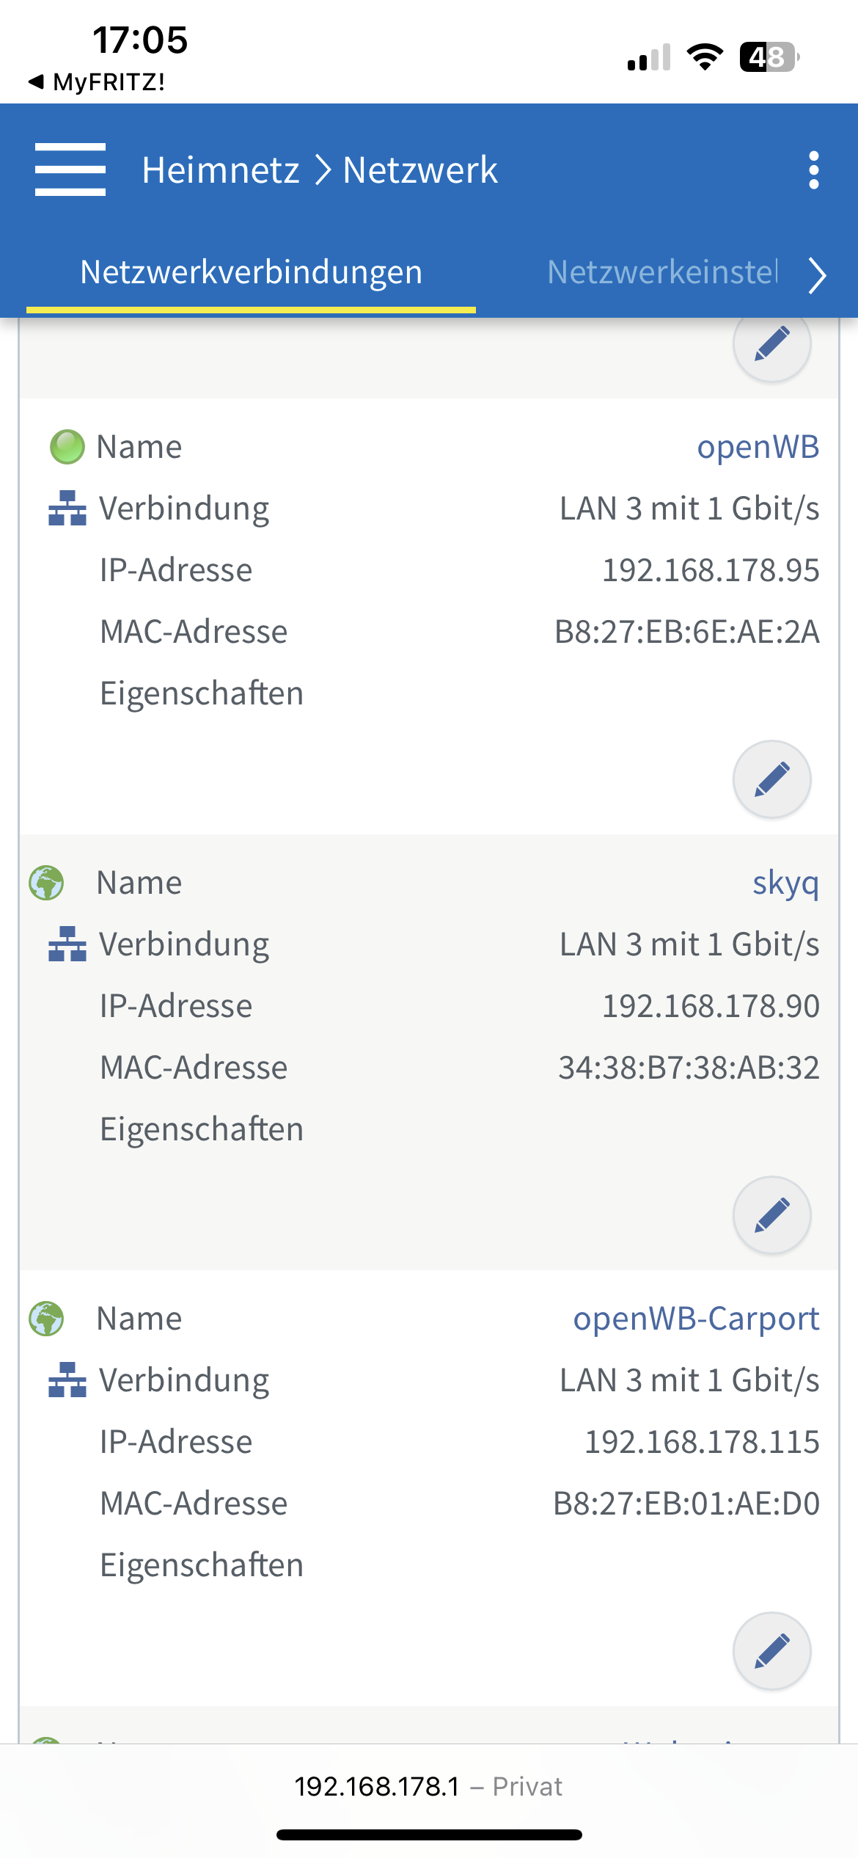The height and width of the screenshot is (1858, 858).
Task: Click the green status icon beside openWB
Action: 67,447
